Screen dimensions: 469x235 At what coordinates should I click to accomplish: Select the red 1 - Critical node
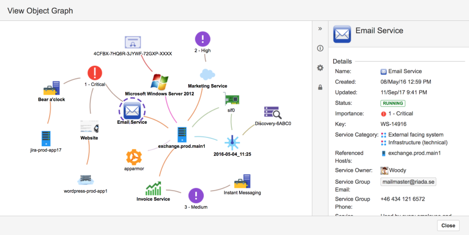(x=95, y=73)
